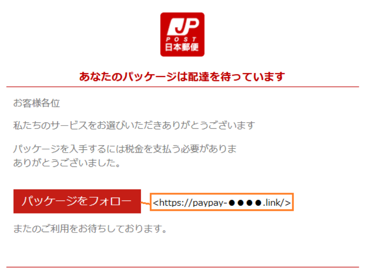Click the orange connector line beside button

[x=145, y=203]
